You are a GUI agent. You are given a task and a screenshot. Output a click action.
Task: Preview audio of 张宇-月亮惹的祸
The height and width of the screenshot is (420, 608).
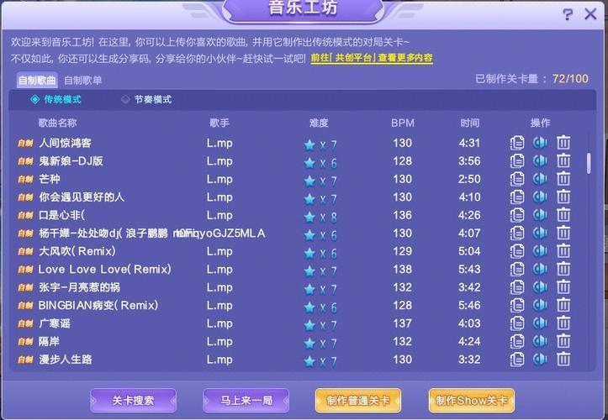pos(540,287)
